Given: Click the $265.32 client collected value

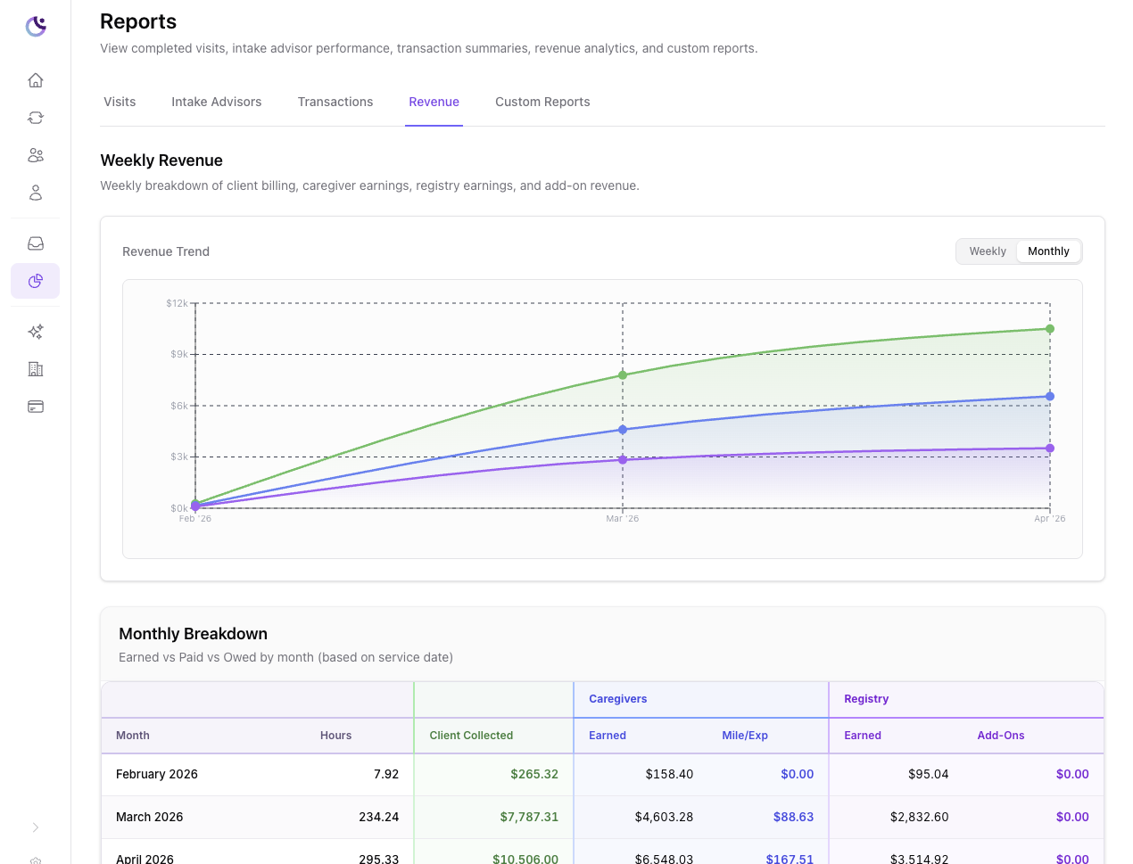Looking at the screenshot, I should click(x=534, y=774).
